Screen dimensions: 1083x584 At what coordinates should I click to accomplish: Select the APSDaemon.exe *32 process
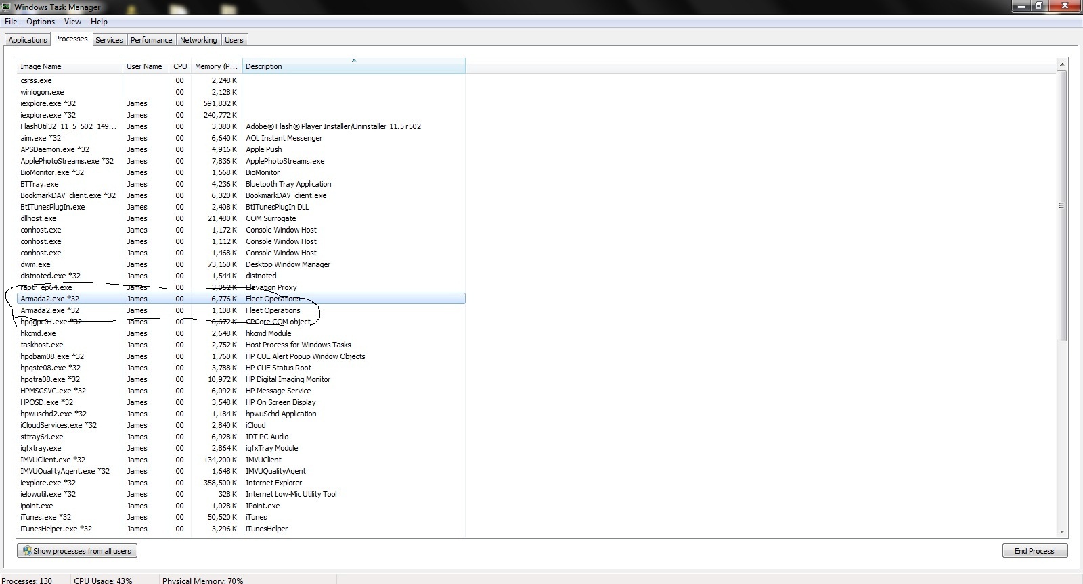(241, 149)
